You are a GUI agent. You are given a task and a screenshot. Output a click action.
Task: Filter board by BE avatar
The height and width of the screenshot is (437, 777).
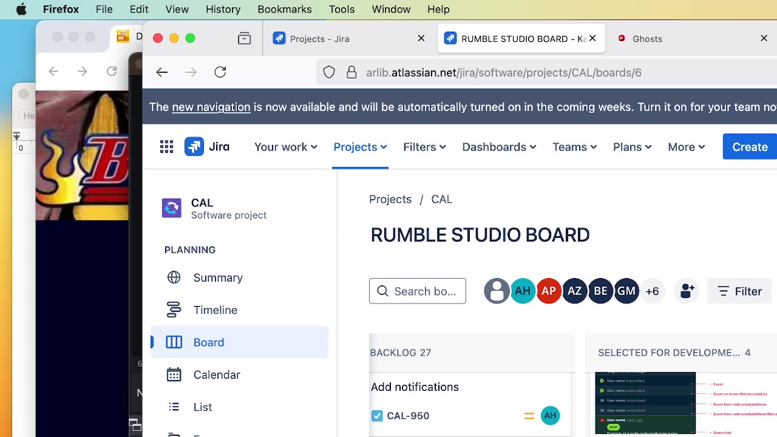[600, 291]
